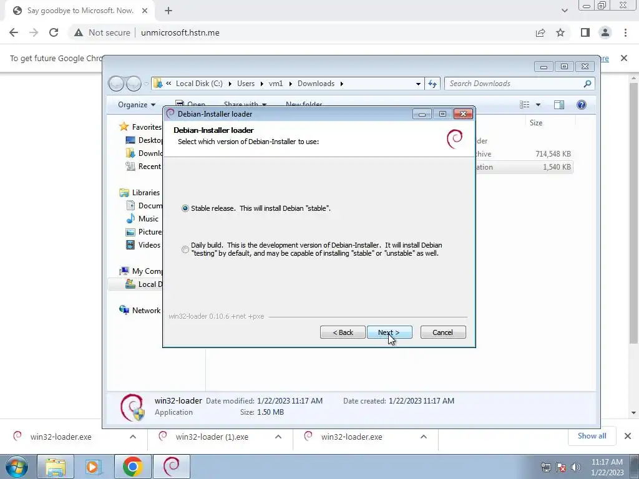
Task: Open Explorer address bar history dropdown
Action: click(418, 84)
